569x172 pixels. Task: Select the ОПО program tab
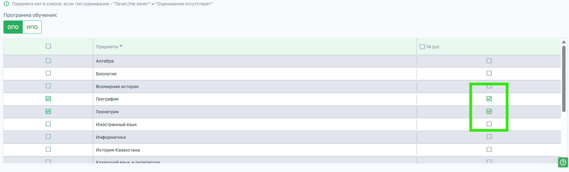point(13,27)
